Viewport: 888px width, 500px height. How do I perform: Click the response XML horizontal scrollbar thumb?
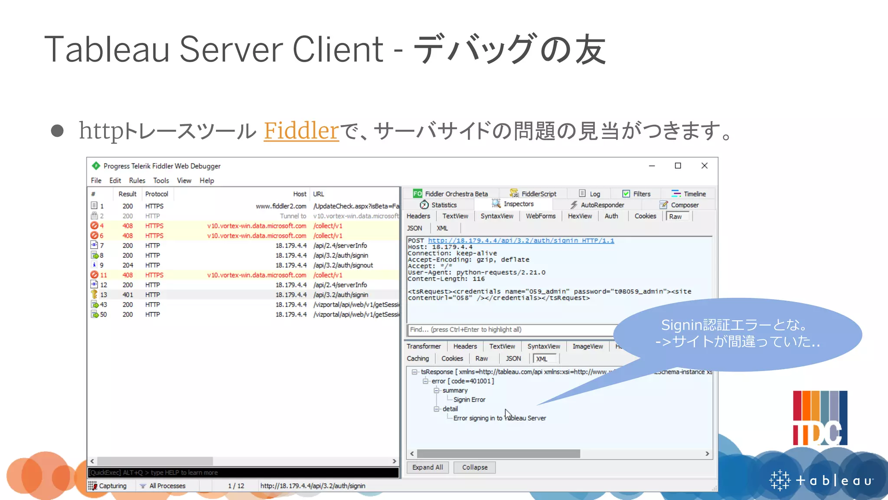click(498, 454)
